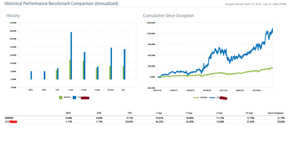Viewport: 291px width, 156px height.
Task: Select the green MXWOE line legend marker
Action: [196, 98]
